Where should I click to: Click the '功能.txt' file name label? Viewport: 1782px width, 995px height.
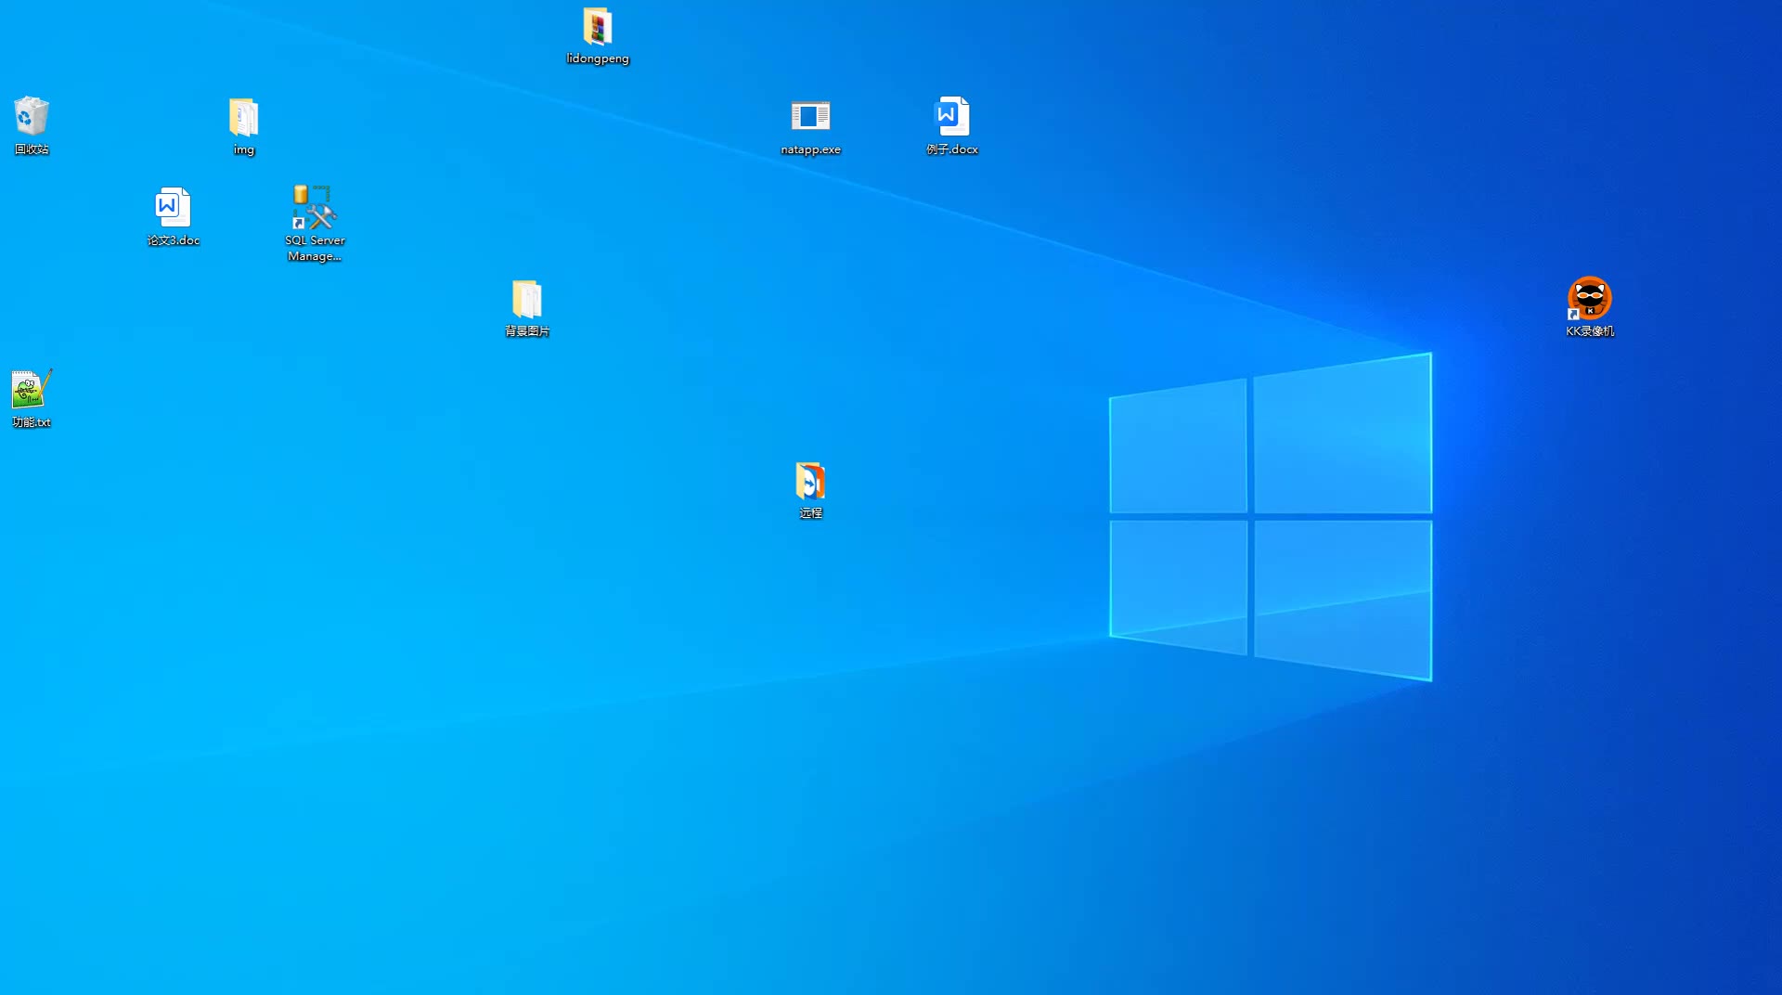pyautogui.click(x=32, y=422)
